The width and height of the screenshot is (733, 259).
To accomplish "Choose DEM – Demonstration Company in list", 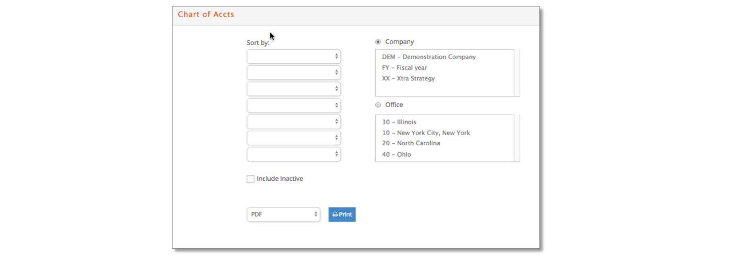I will tap(429, 57).
